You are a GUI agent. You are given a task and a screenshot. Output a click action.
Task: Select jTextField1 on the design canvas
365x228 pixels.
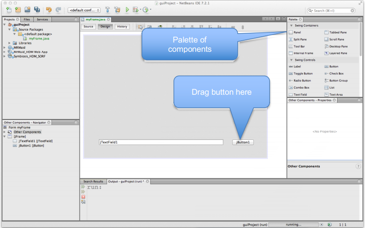point(161,142)
